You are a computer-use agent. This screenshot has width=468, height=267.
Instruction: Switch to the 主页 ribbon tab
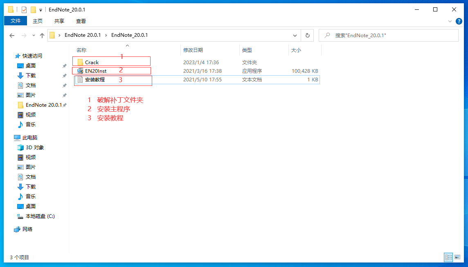coord(38,21)
